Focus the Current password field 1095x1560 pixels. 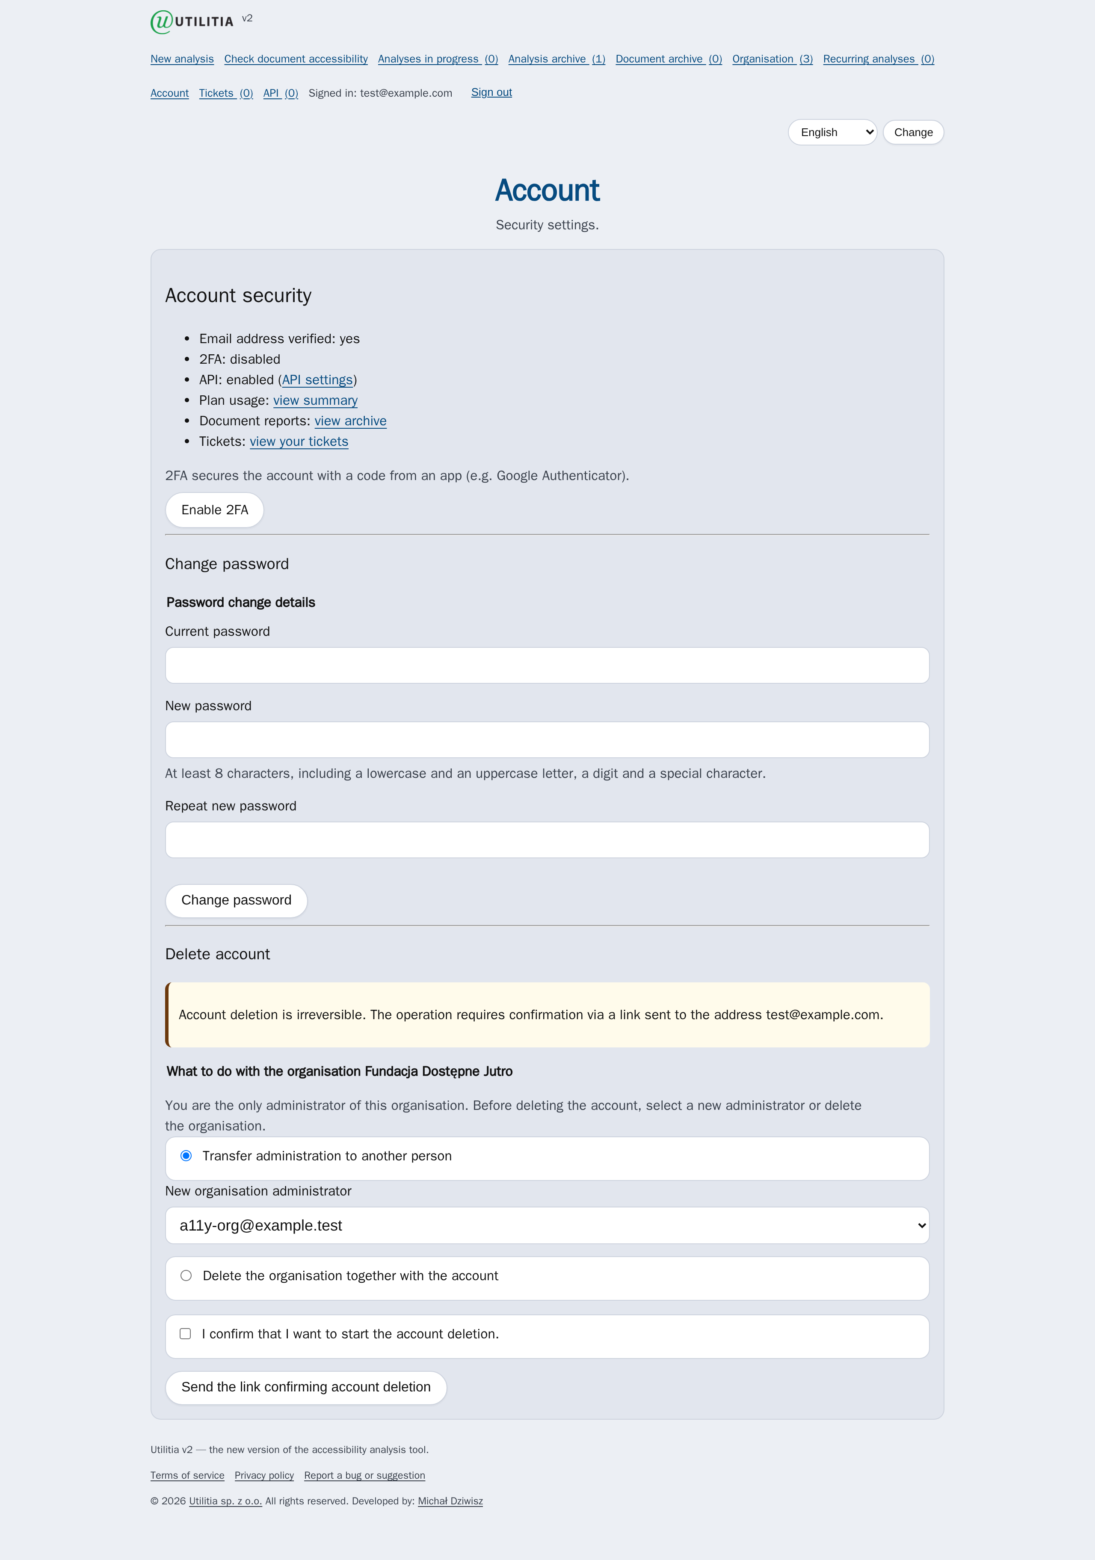coord(547,665)
